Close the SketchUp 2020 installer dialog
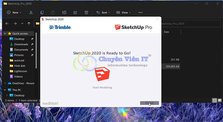The width and height of the screenshot is (223, 122). 157,19
